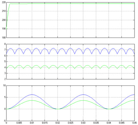Click the "210" y-axis tick label
This screenshot has height=125, width=138.
[x=4, y=11]
